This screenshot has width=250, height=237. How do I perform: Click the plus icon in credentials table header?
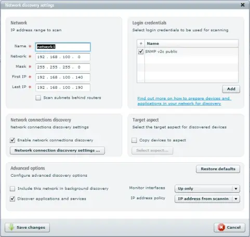coord(141,44)
